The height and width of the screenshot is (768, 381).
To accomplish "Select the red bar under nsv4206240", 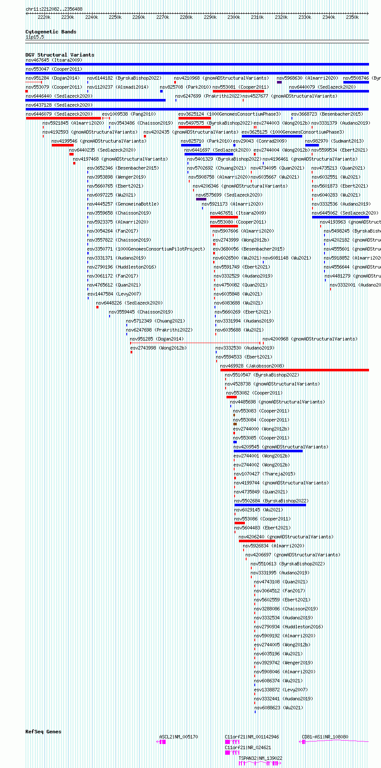I will coord(257,541).
